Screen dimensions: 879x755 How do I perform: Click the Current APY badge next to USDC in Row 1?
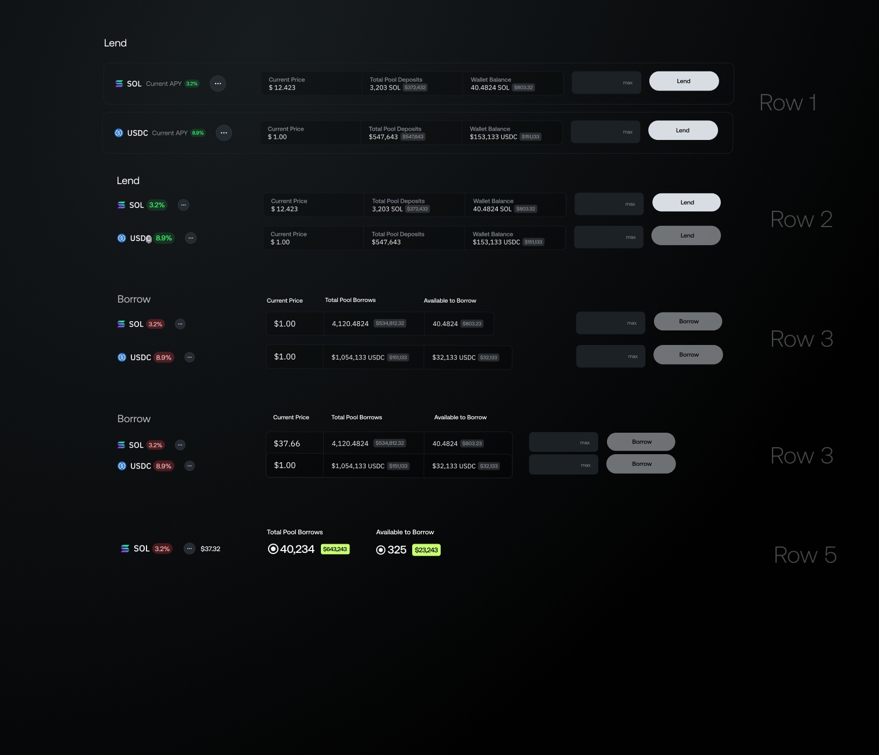(198, 133)
